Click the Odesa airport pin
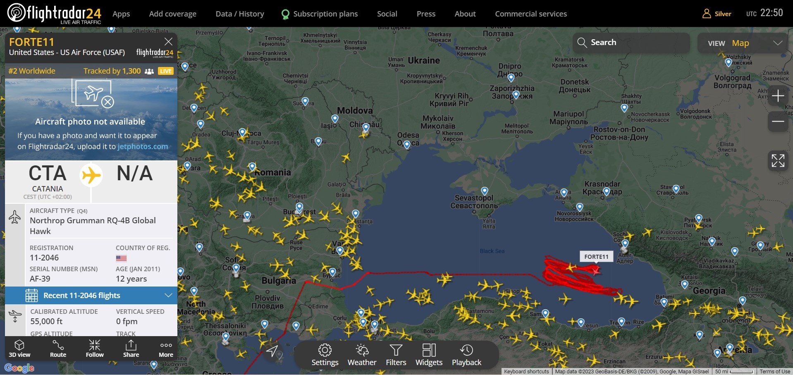793x375 pixels. click(407, 145)
